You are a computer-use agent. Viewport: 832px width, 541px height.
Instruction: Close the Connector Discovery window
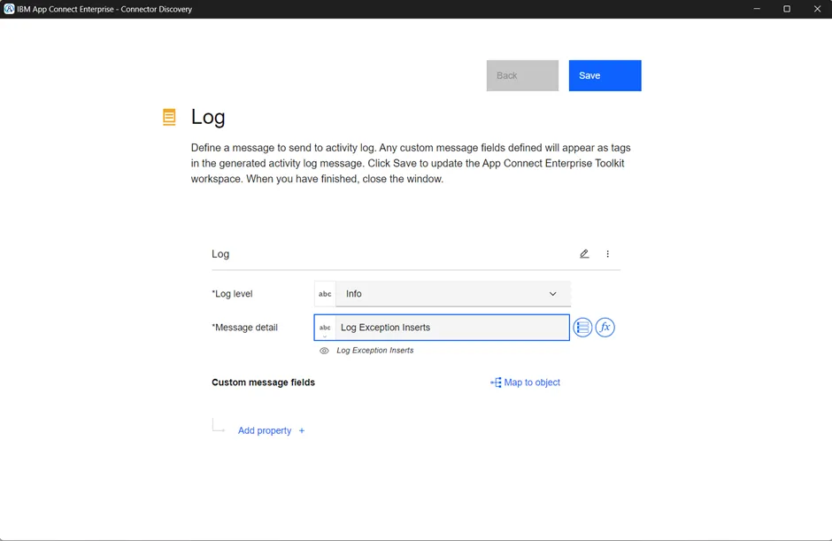point(817,9)
